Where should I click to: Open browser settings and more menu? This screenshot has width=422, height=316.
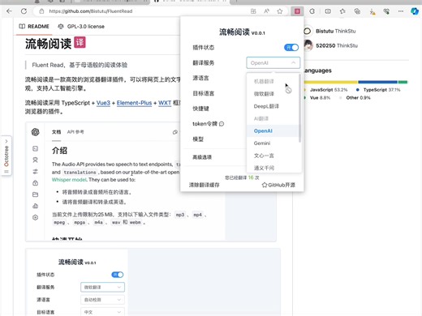(x=401, y=11)
